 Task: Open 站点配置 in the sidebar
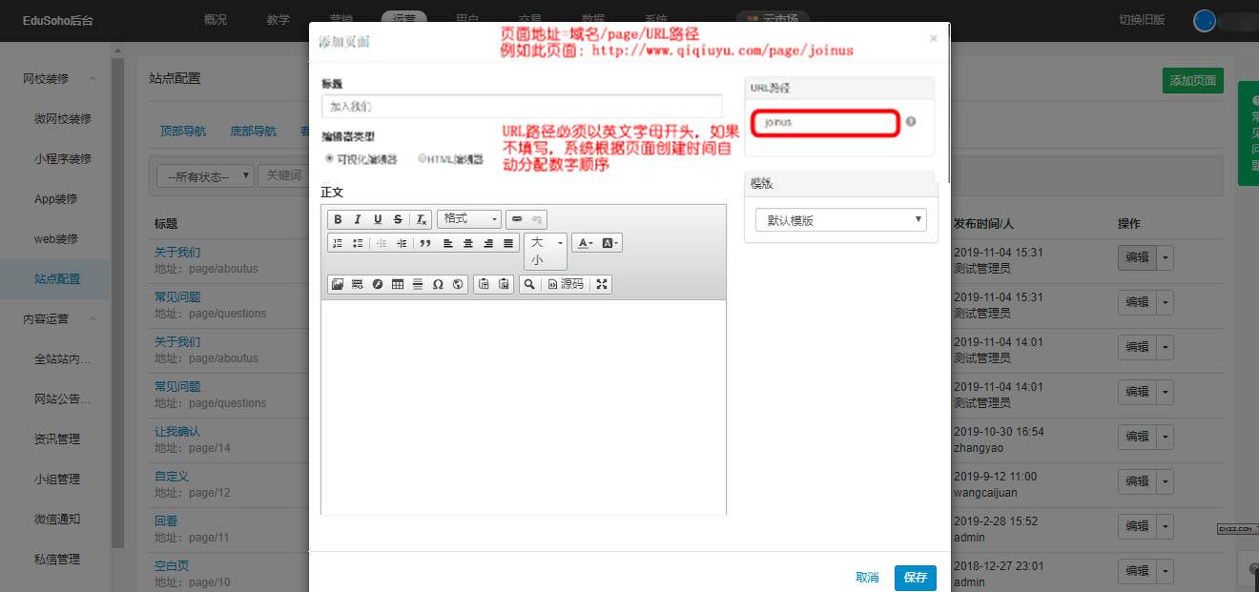pos(57,279)
